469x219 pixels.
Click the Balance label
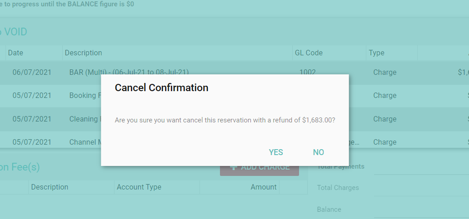pyautogui.click(x=329, y=209)
